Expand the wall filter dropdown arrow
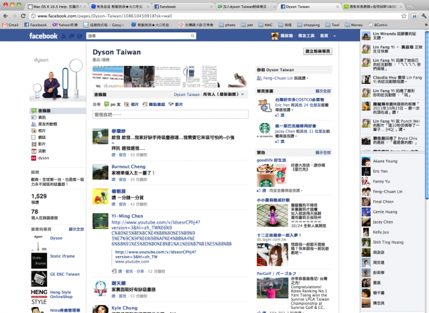The height and width of the screenshot is (313, 429). [243, 94]
